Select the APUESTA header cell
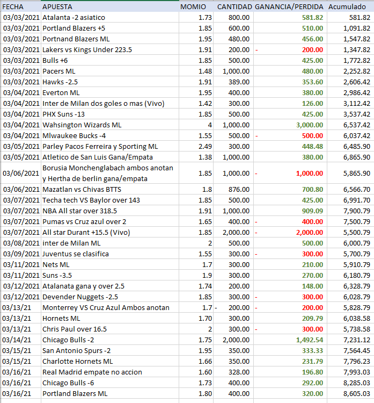Image resolution: width=374 pixels, height=403 pixels. click(110, 6)
